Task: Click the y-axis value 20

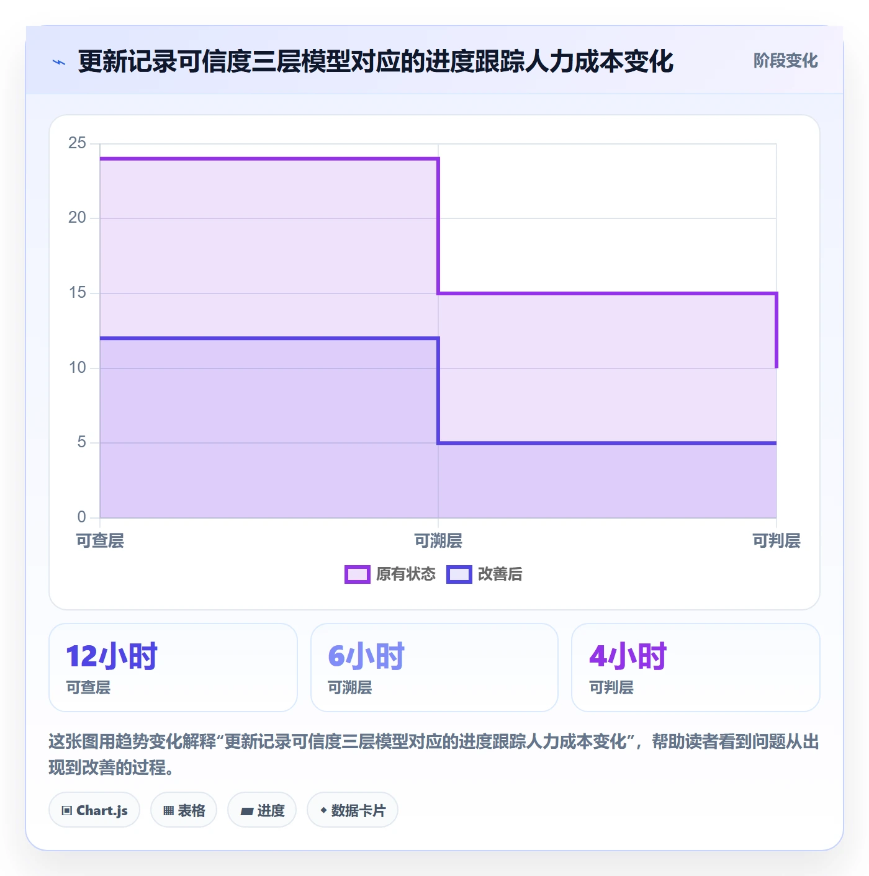Action: [77, 218]
